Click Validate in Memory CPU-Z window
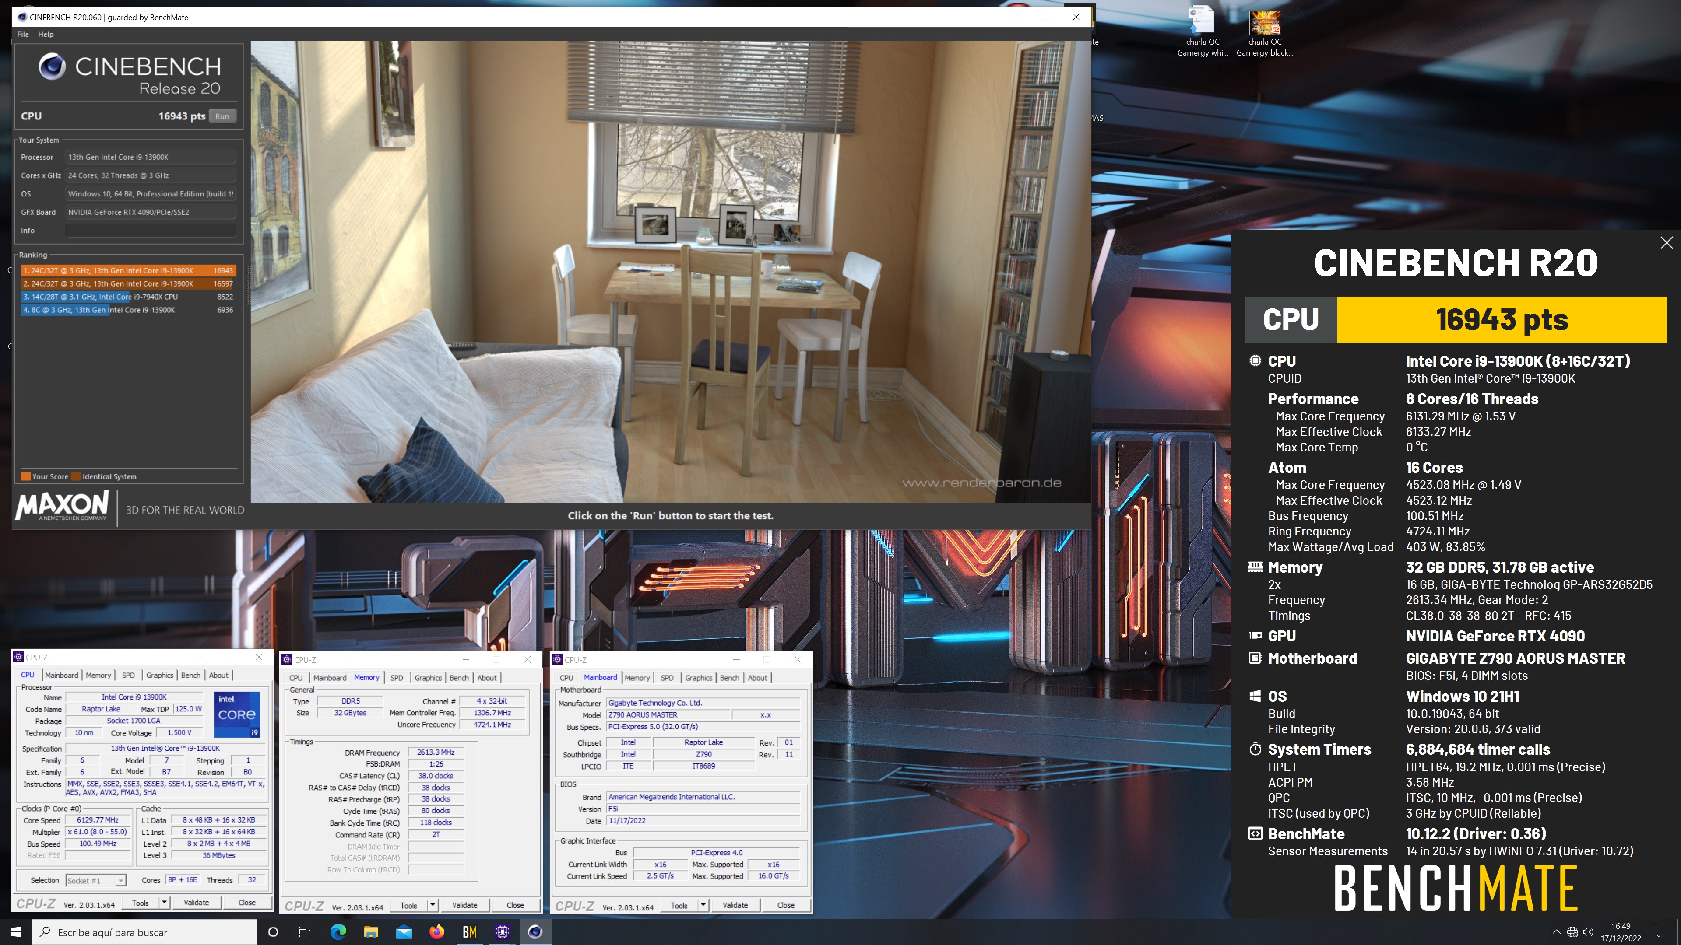Screen dimensions: 1681x945 [464, 905]
